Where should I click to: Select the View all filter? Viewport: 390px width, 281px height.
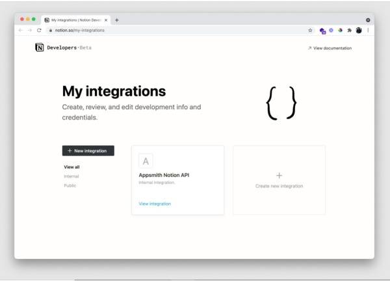(x=71, y=167)
